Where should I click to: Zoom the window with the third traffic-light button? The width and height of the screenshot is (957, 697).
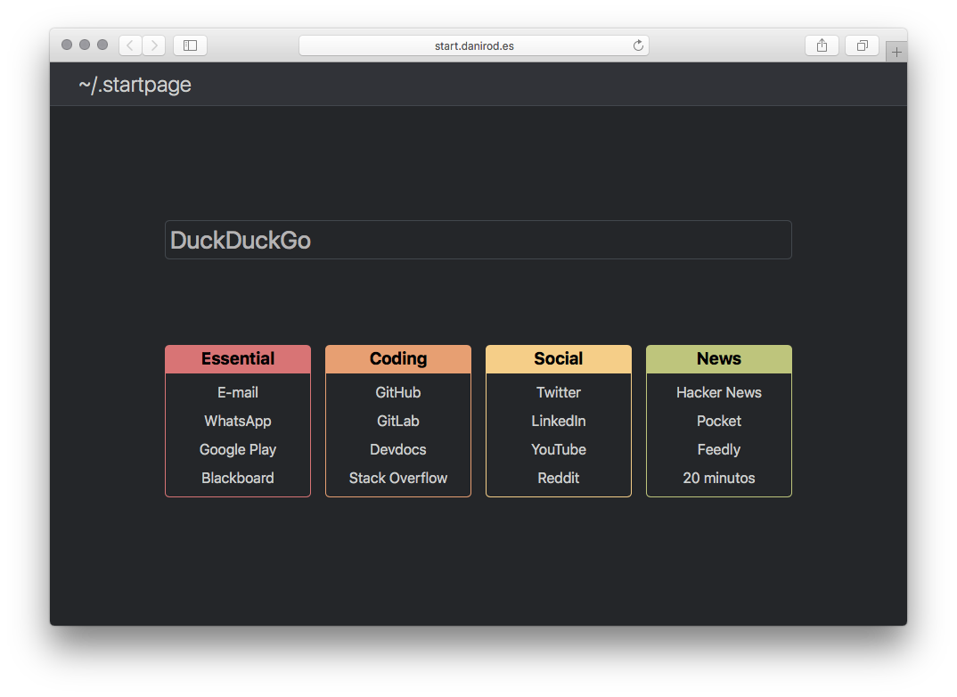(x=102, y=45)
